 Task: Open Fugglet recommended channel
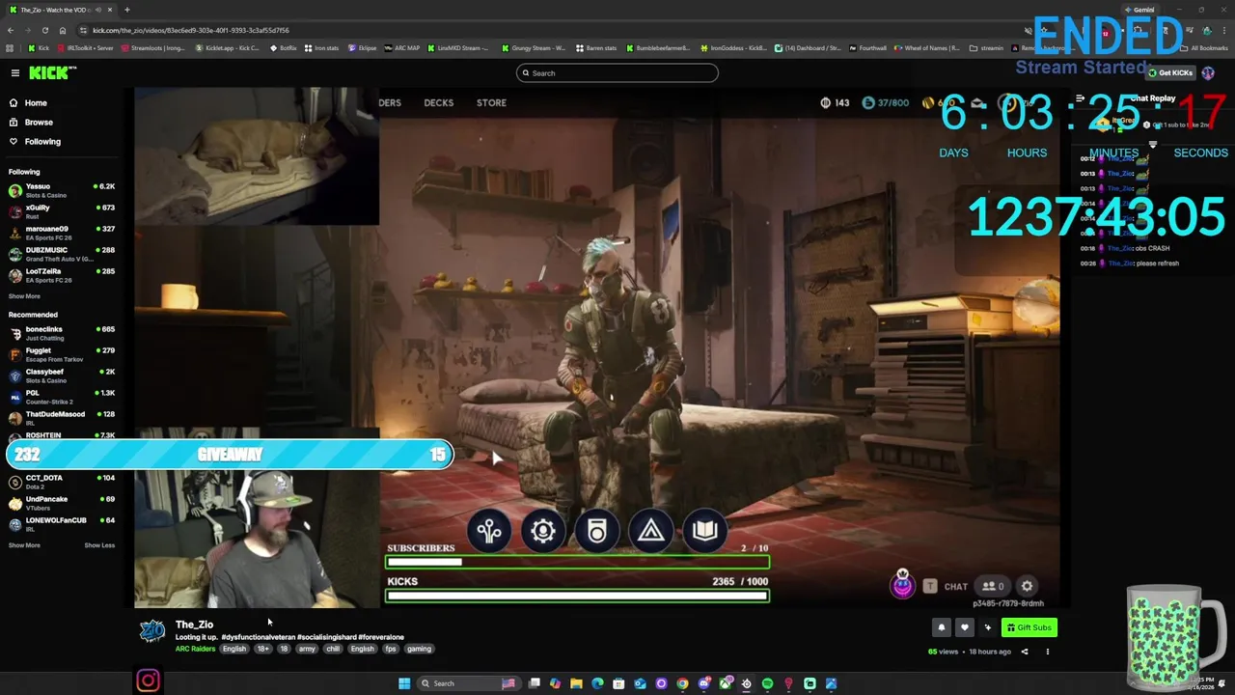click(62, 354)
